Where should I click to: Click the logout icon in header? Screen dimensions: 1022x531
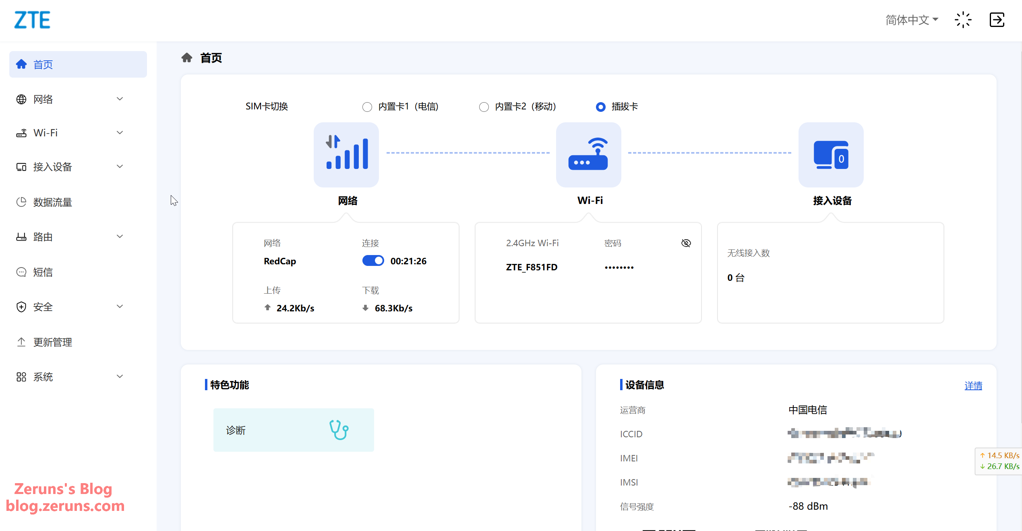997,20
